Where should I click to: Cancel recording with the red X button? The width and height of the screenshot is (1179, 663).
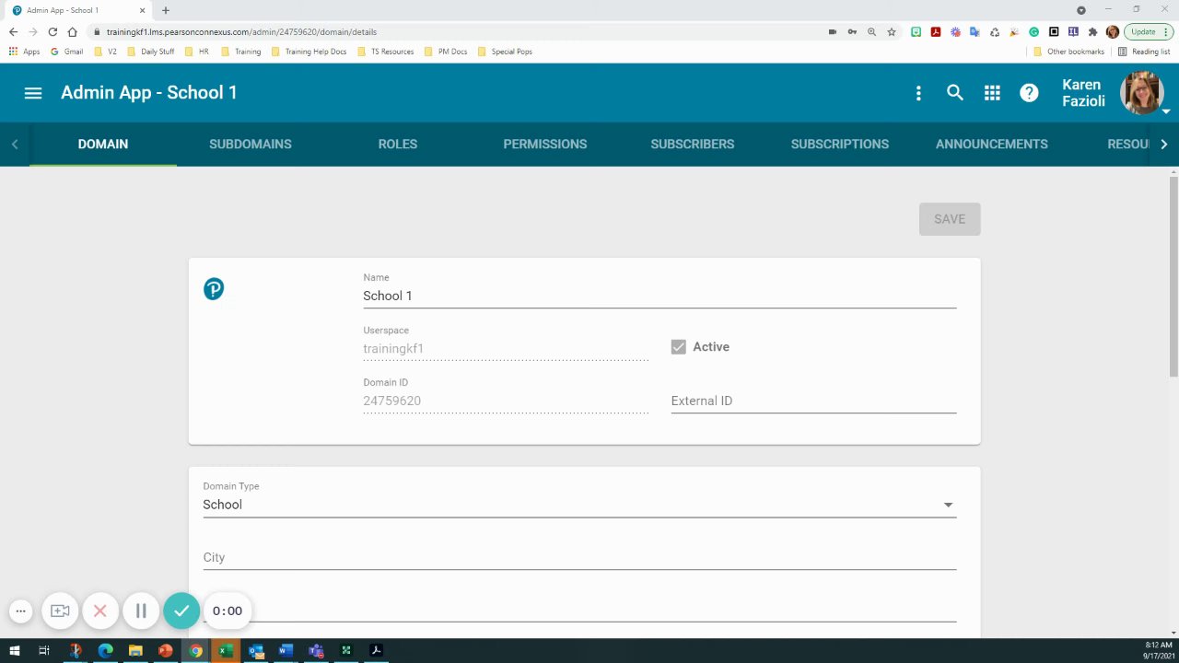tap(100, 611)
